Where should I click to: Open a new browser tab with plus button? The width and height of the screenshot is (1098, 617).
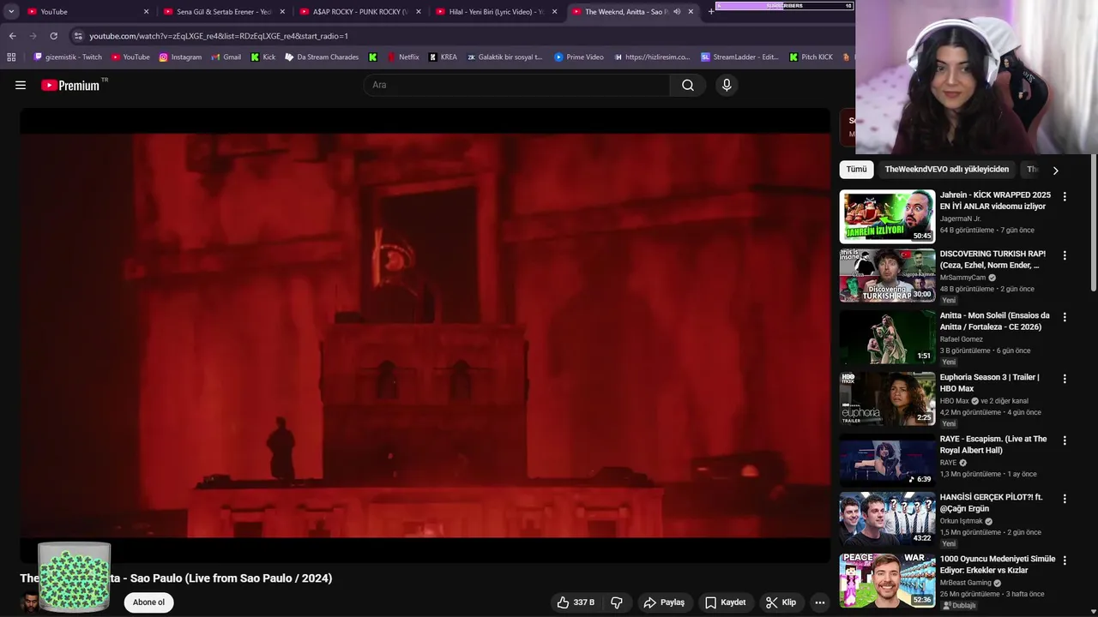(711, 12)
